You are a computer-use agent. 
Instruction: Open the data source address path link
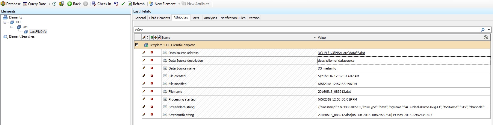[341, 53]
